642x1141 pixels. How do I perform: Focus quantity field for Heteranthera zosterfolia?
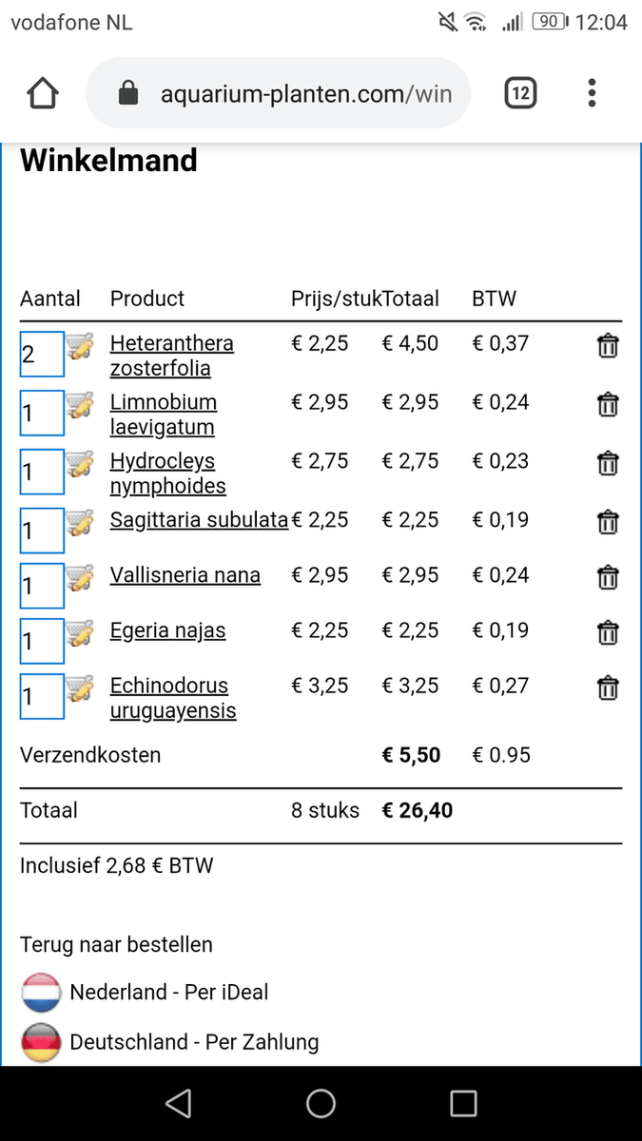(41, 355)
